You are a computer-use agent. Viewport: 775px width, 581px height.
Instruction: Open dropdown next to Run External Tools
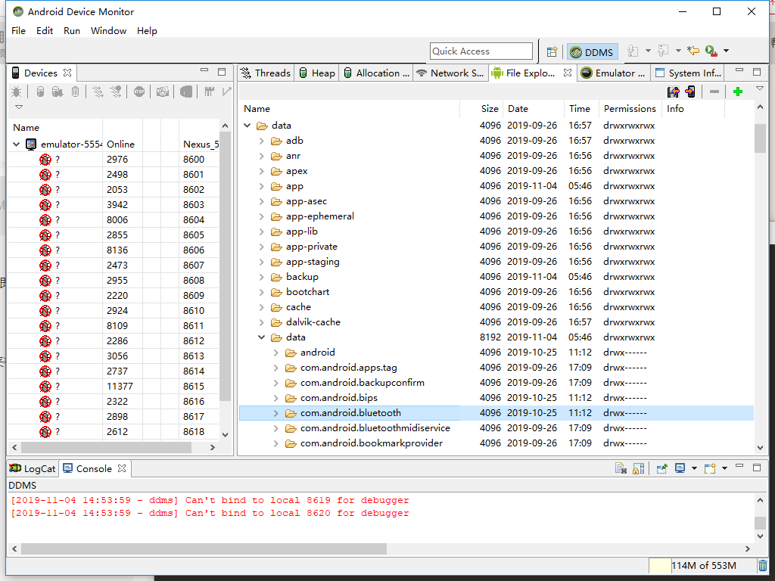[726, 51]
